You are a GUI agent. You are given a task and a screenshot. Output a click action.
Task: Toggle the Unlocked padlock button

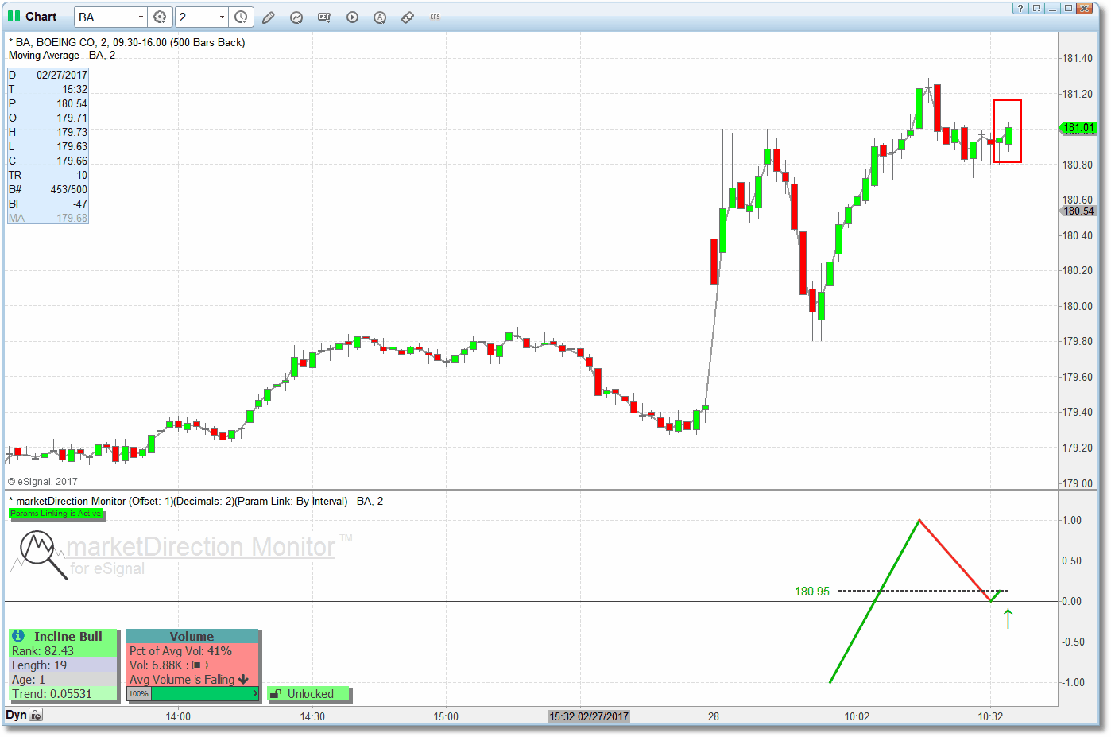(309, 694)
